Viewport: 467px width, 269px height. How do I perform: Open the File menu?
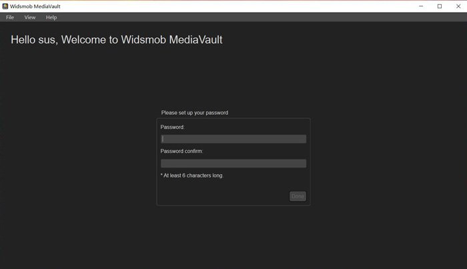point(10,17)
